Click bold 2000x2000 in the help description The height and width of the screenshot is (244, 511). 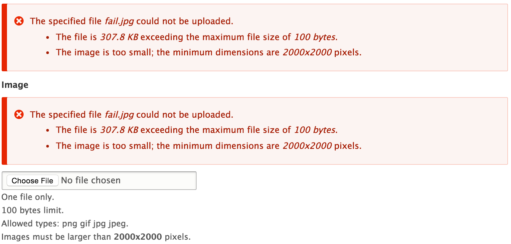(x=138, y=237)
